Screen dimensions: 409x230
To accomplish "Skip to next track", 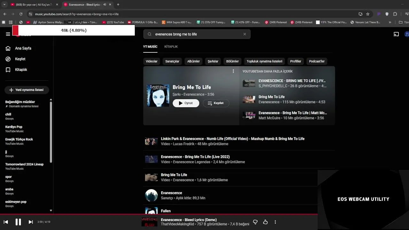I will (31, 222).
